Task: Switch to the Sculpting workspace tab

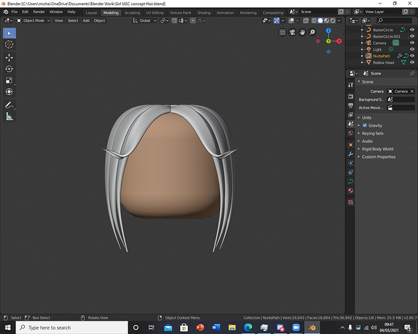Action: (132, 13)
